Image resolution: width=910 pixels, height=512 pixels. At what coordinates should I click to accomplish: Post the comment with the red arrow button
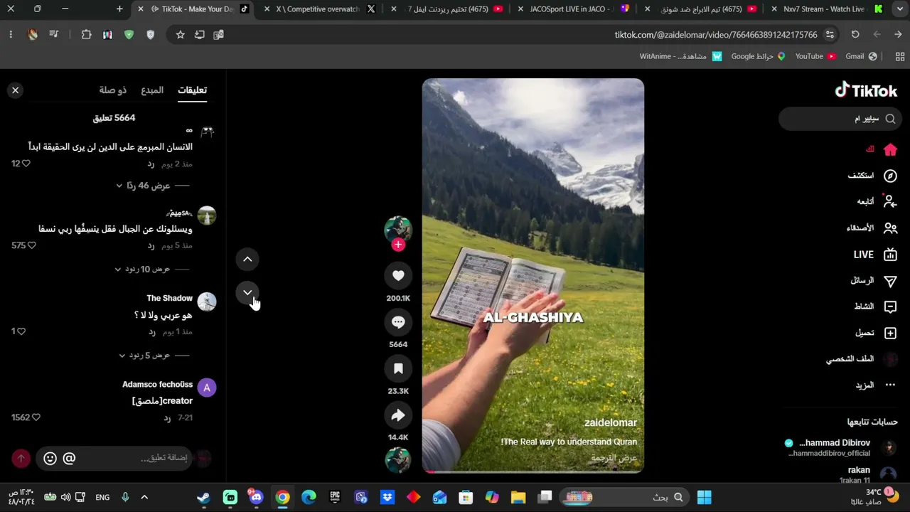tap(21, 459)
